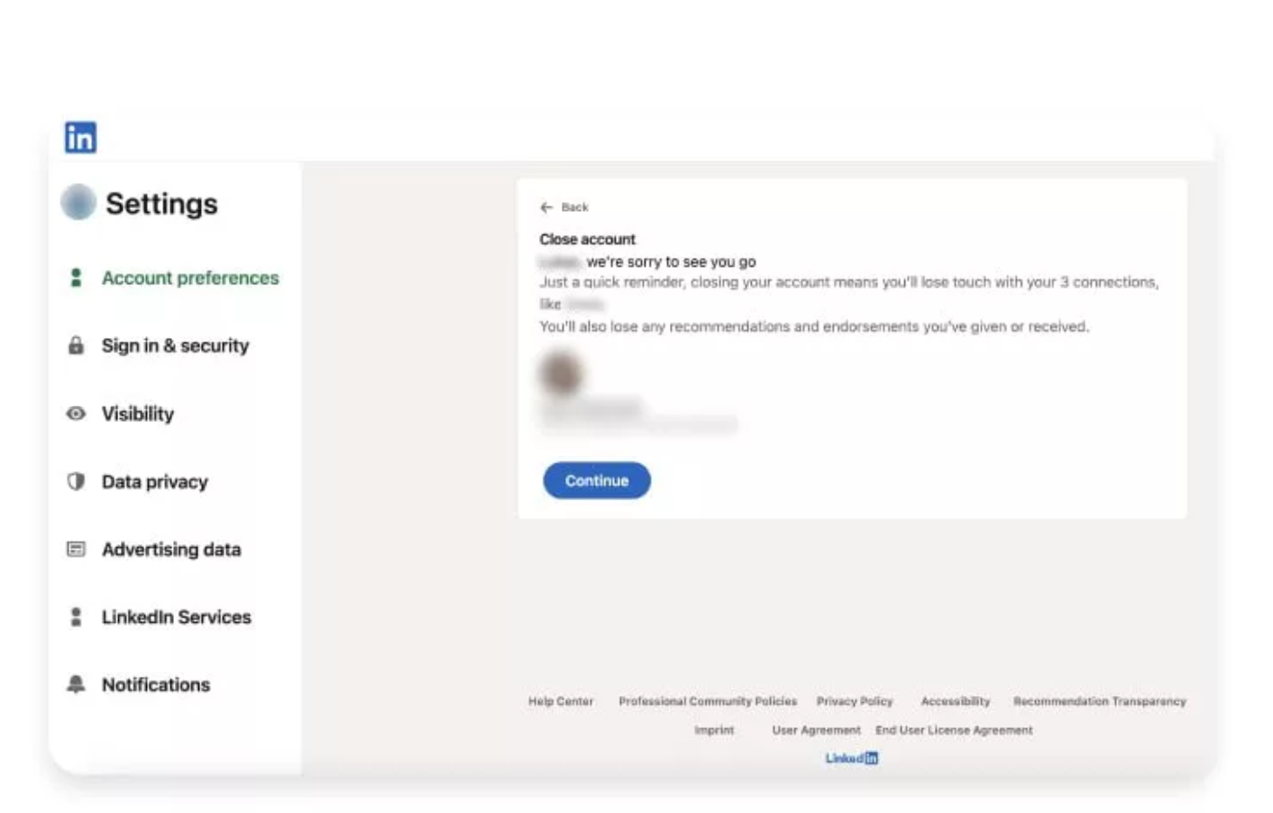Switch to the Data privacy section
The image size is (1273, 813).
[x=154, y=481]
